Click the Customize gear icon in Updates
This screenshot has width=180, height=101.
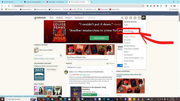(107, 64)
